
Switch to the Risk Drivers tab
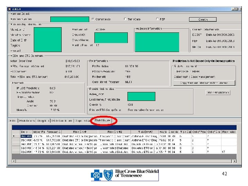coord(27,121)
